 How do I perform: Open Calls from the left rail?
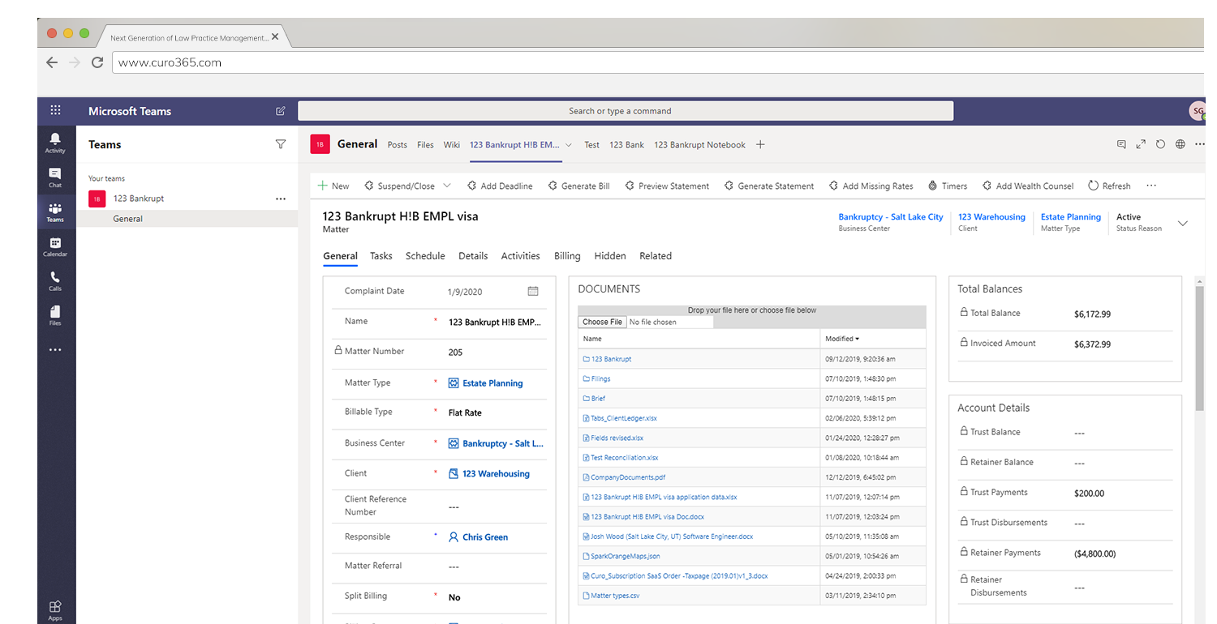pyautogui.click(x=55, y=280)
